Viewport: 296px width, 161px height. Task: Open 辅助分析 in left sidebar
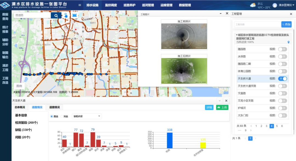tap(5, 42)
